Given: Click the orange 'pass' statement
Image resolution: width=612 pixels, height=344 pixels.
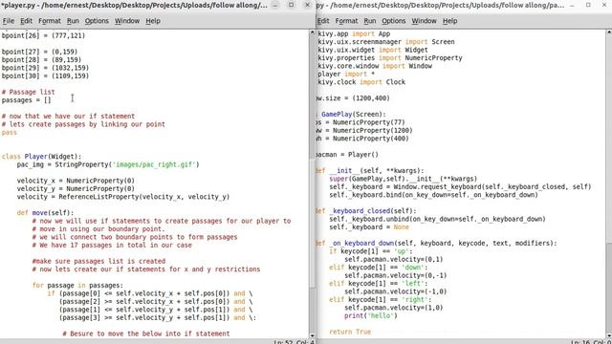Looking at the screenshot, I should click(x=10, y=133).
